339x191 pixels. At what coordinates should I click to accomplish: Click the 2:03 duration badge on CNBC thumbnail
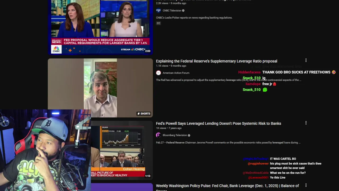pyautogui.click(x=148, y=51)
